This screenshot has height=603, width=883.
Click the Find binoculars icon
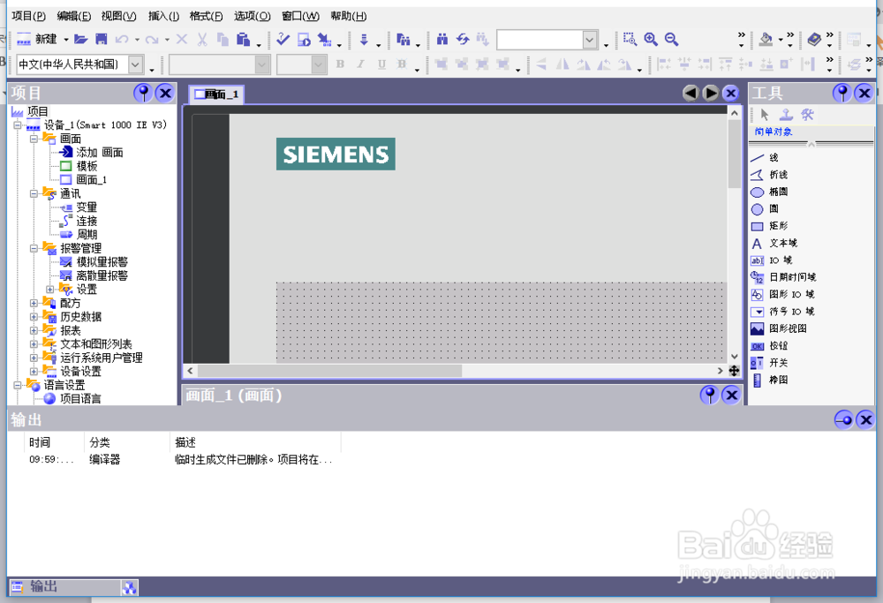(442, 39)
